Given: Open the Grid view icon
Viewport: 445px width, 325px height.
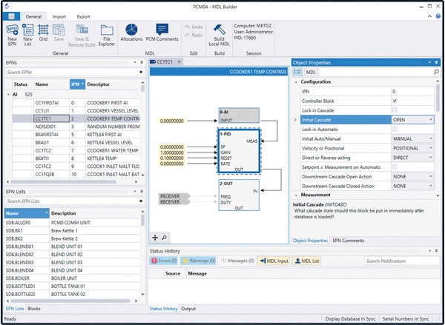Looking at the screenshot, I should tap(43, 31).
